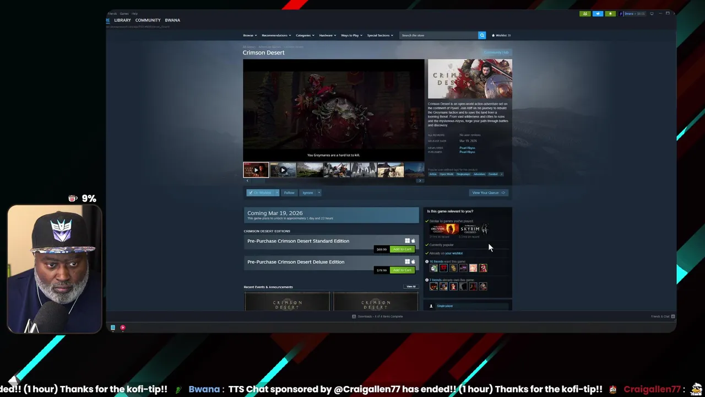The image size is (705, 397).
Task: Play the second trailer thumbnail
Action: (x=283, y=170)
